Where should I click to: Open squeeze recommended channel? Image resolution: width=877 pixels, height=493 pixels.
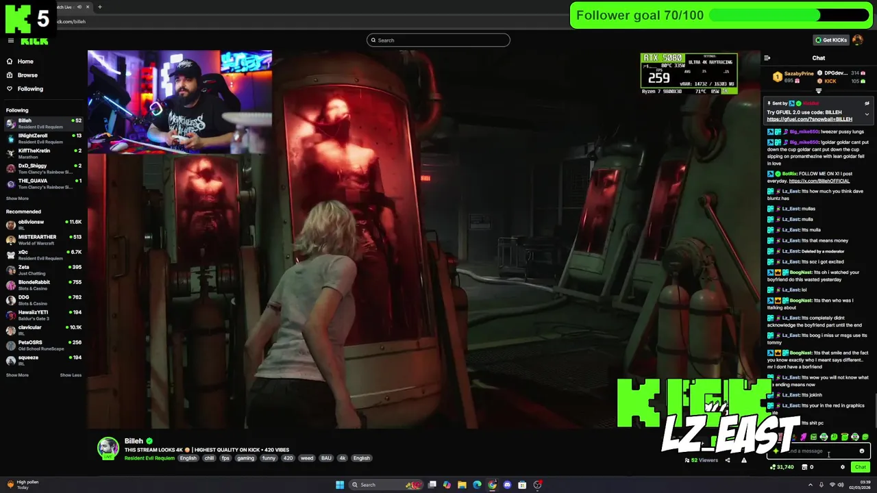point(43,360)
